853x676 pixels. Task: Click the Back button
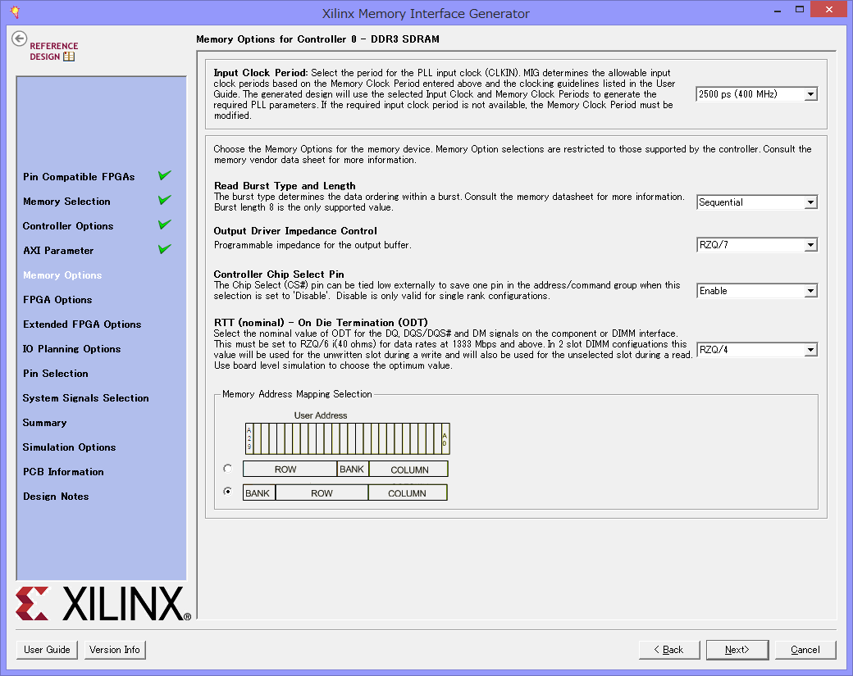[669, 650]
